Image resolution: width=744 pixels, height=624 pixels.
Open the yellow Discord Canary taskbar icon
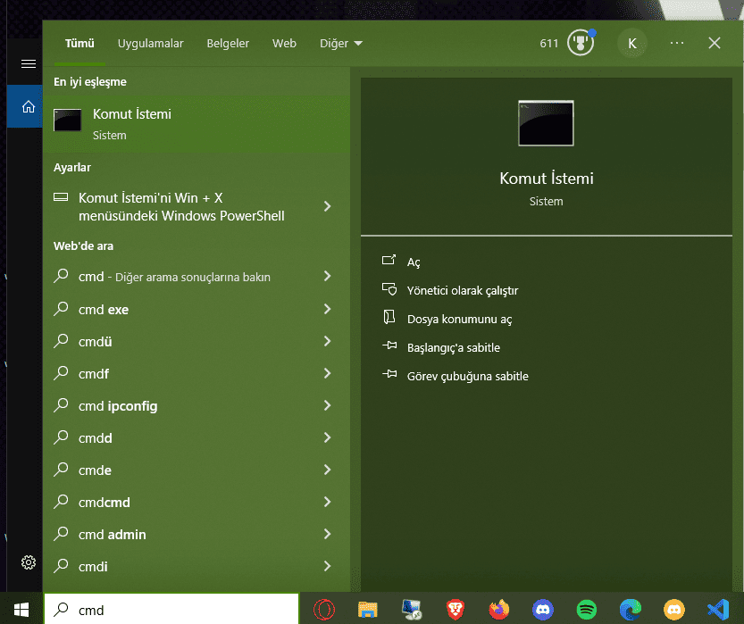674,610
